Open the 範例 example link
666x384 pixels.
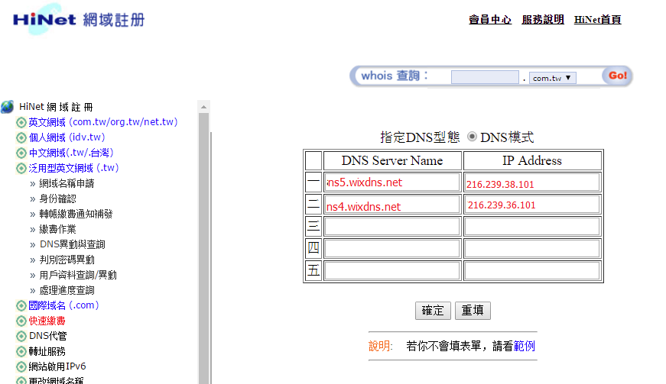(x=524, y=346)
